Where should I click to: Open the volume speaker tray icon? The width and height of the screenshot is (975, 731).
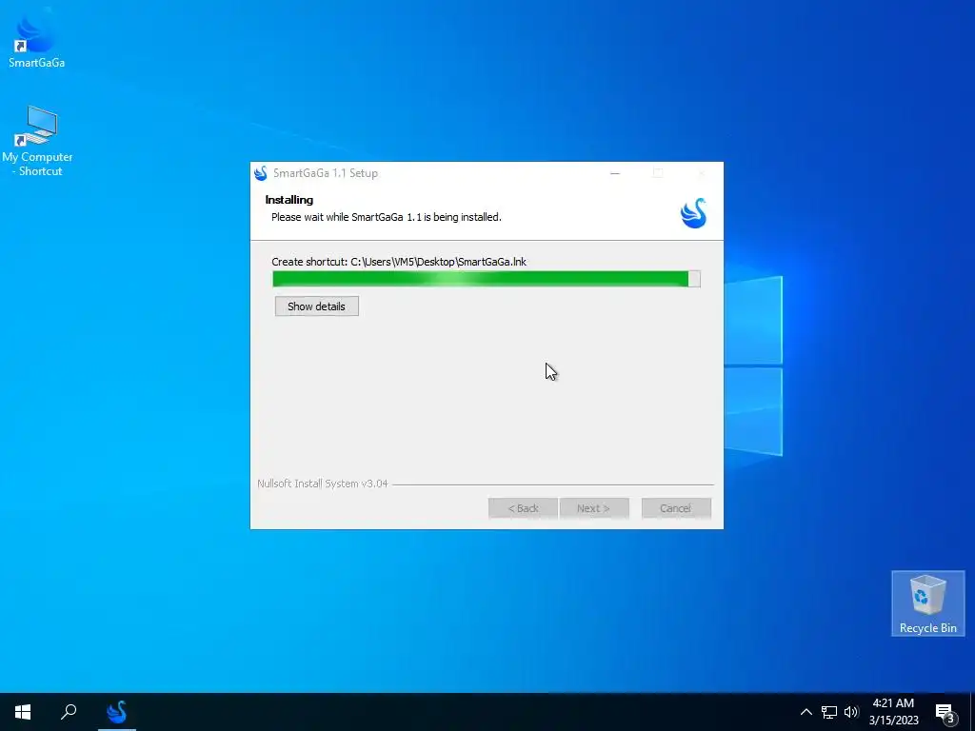coord(851,712)
